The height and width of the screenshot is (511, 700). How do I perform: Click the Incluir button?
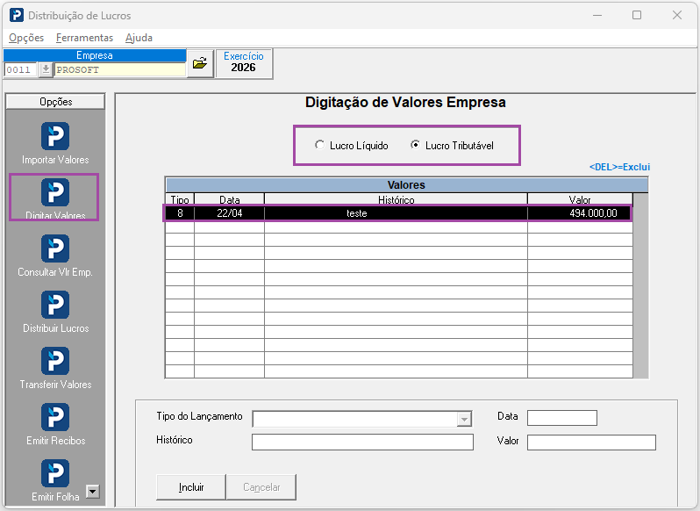[191, 487]
